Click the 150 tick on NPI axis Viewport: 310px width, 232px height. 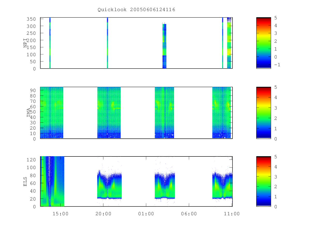click(32, 47)
